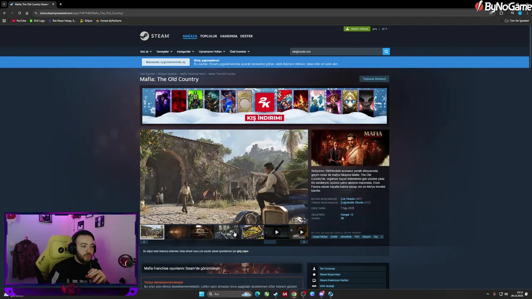The image size is (532, 299).
Task: Reload the page with the refresh icon
Action: pyautogui.click(x=19, y=13)
